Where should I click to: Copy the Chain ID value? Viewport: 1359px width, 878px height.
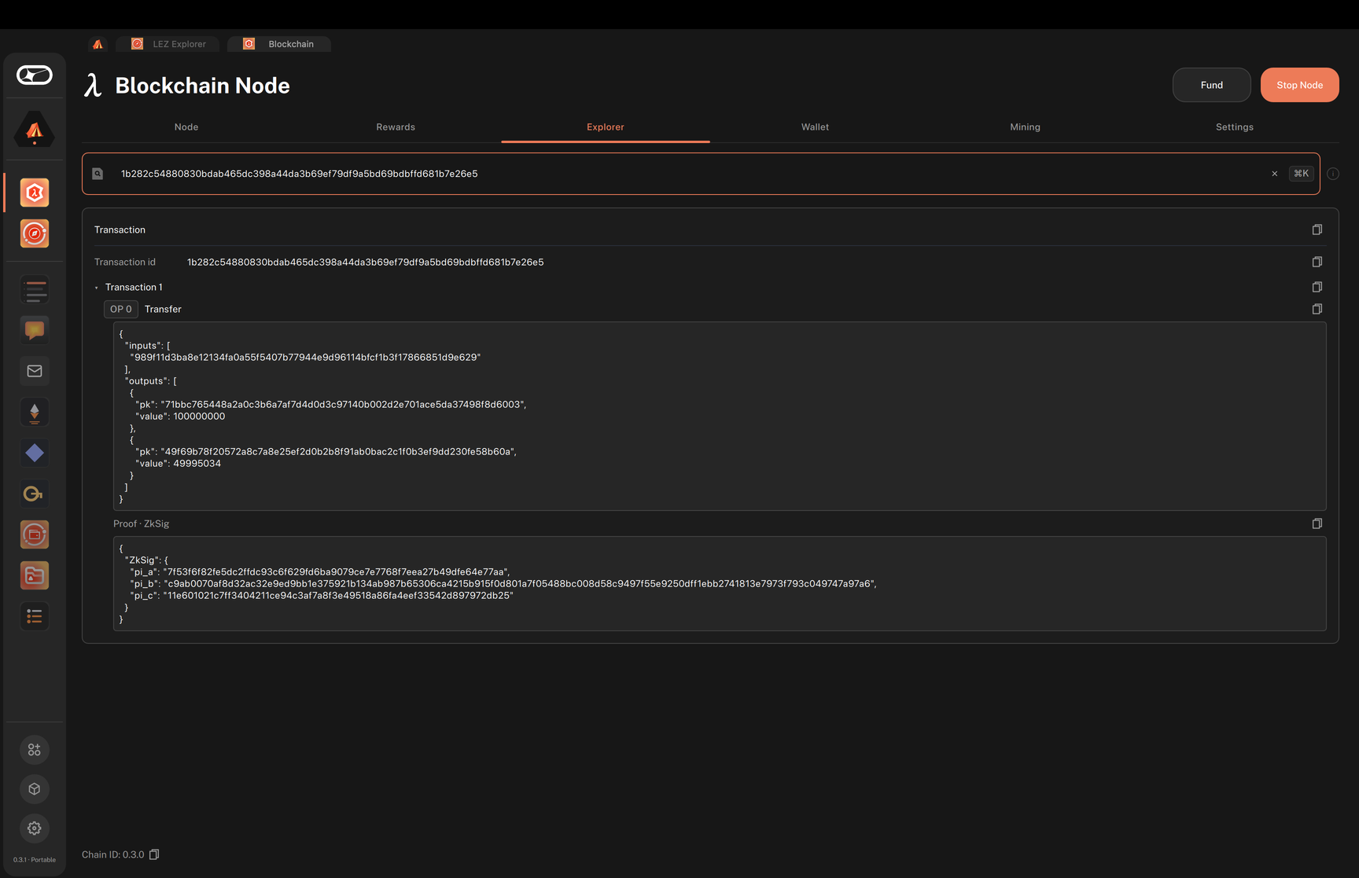(154, 854)
